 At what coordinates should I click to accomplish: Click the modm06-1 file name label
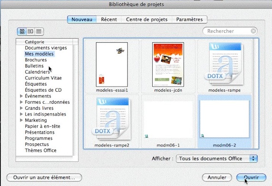click(168, 145)
